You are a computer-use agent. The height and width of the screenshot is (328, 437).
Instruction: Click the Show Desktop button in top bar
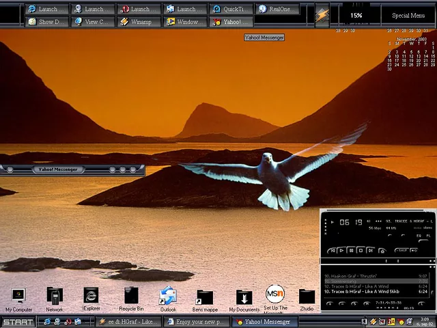(47, 22)
